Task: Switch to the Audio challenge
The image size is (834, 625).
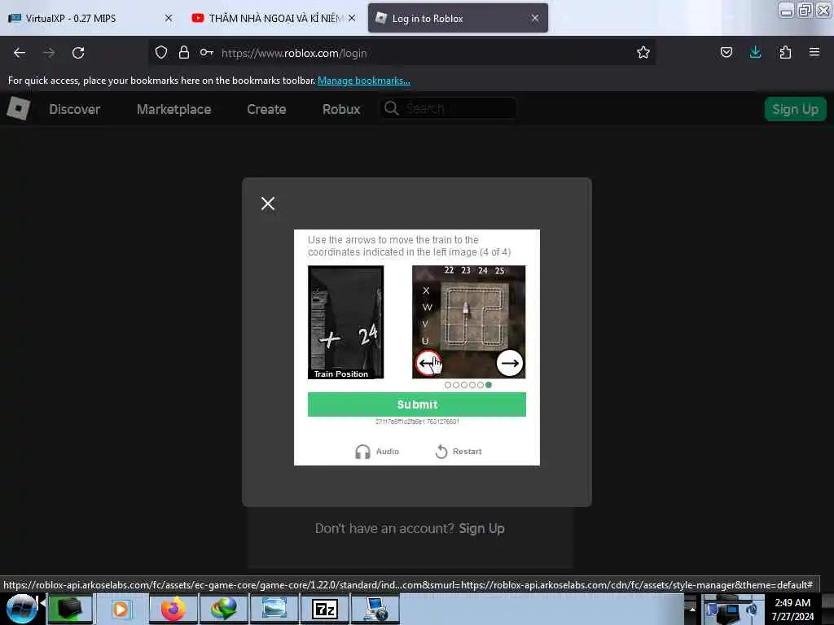Action: tap(376, 451)
